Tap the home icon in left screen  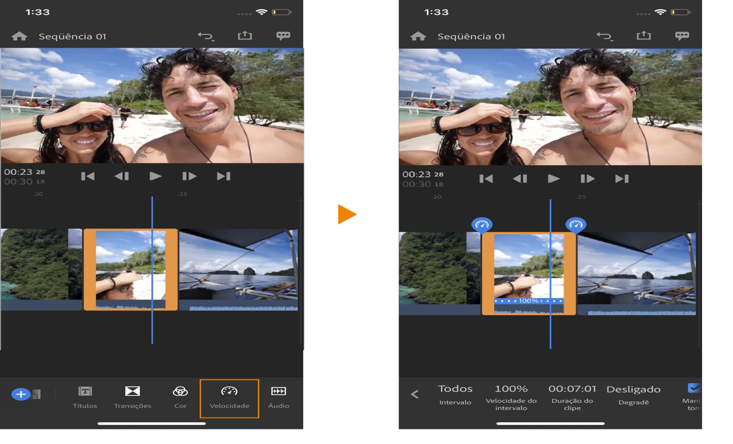19,36
